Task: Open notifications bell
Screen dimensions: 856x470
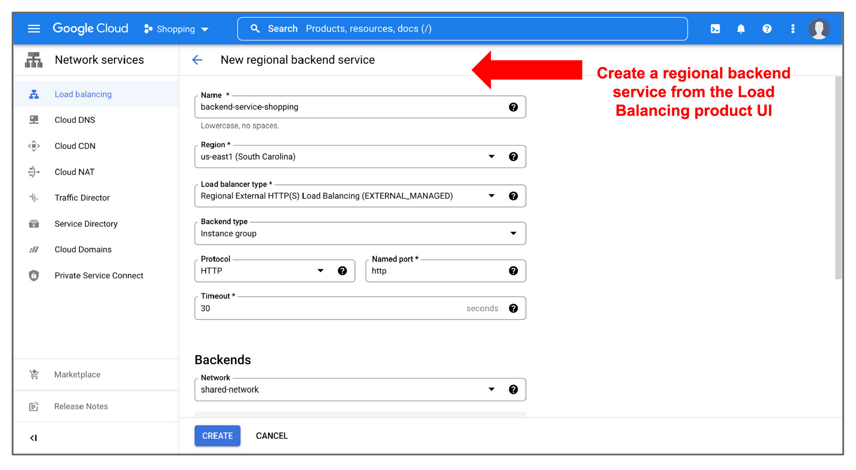Action: coord(741,29)
